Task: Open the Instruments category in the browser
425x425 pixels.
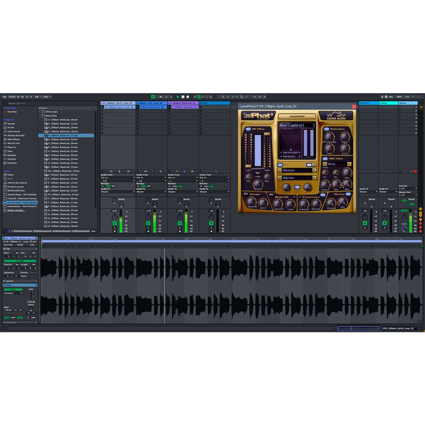Action: tap(12, 132)
